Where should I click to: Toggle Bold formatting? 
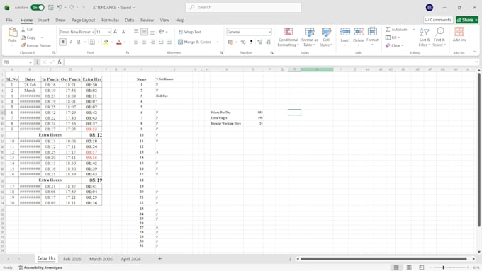62,42
